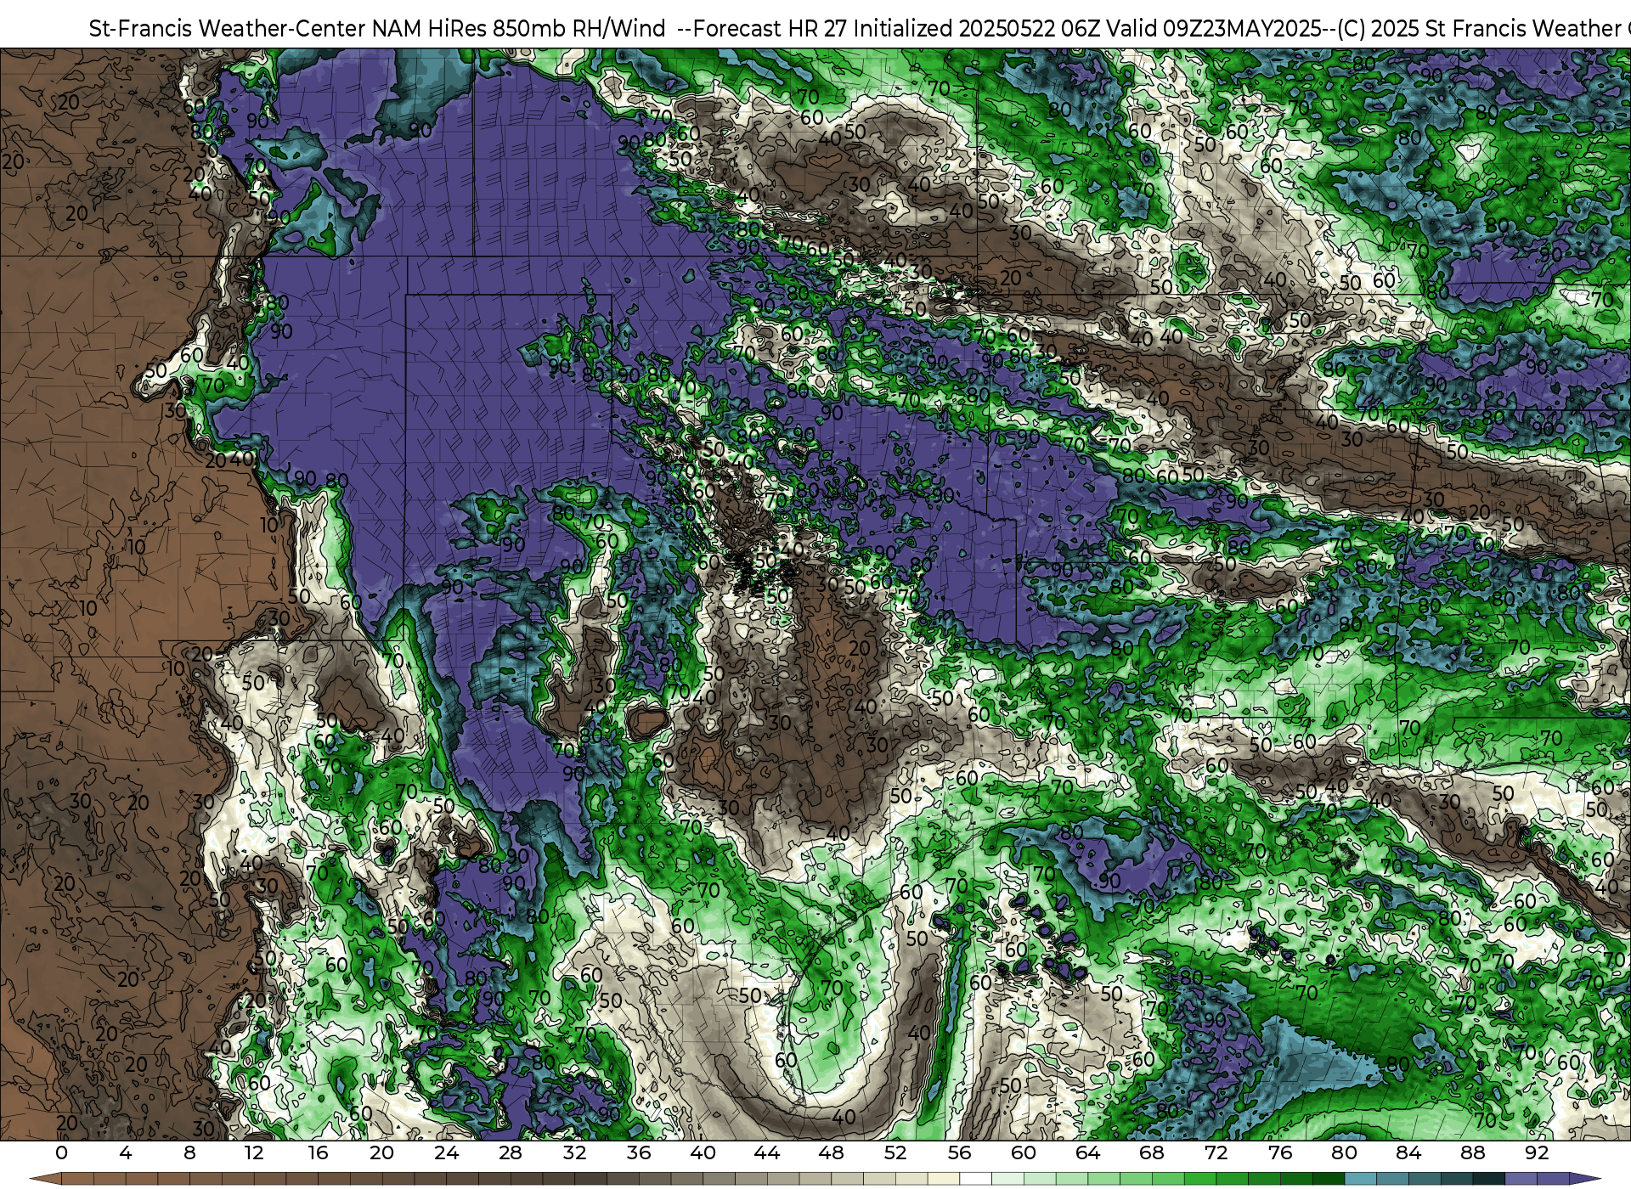
Task: Click the colorbar tick label "32"
Action: 574,1153
